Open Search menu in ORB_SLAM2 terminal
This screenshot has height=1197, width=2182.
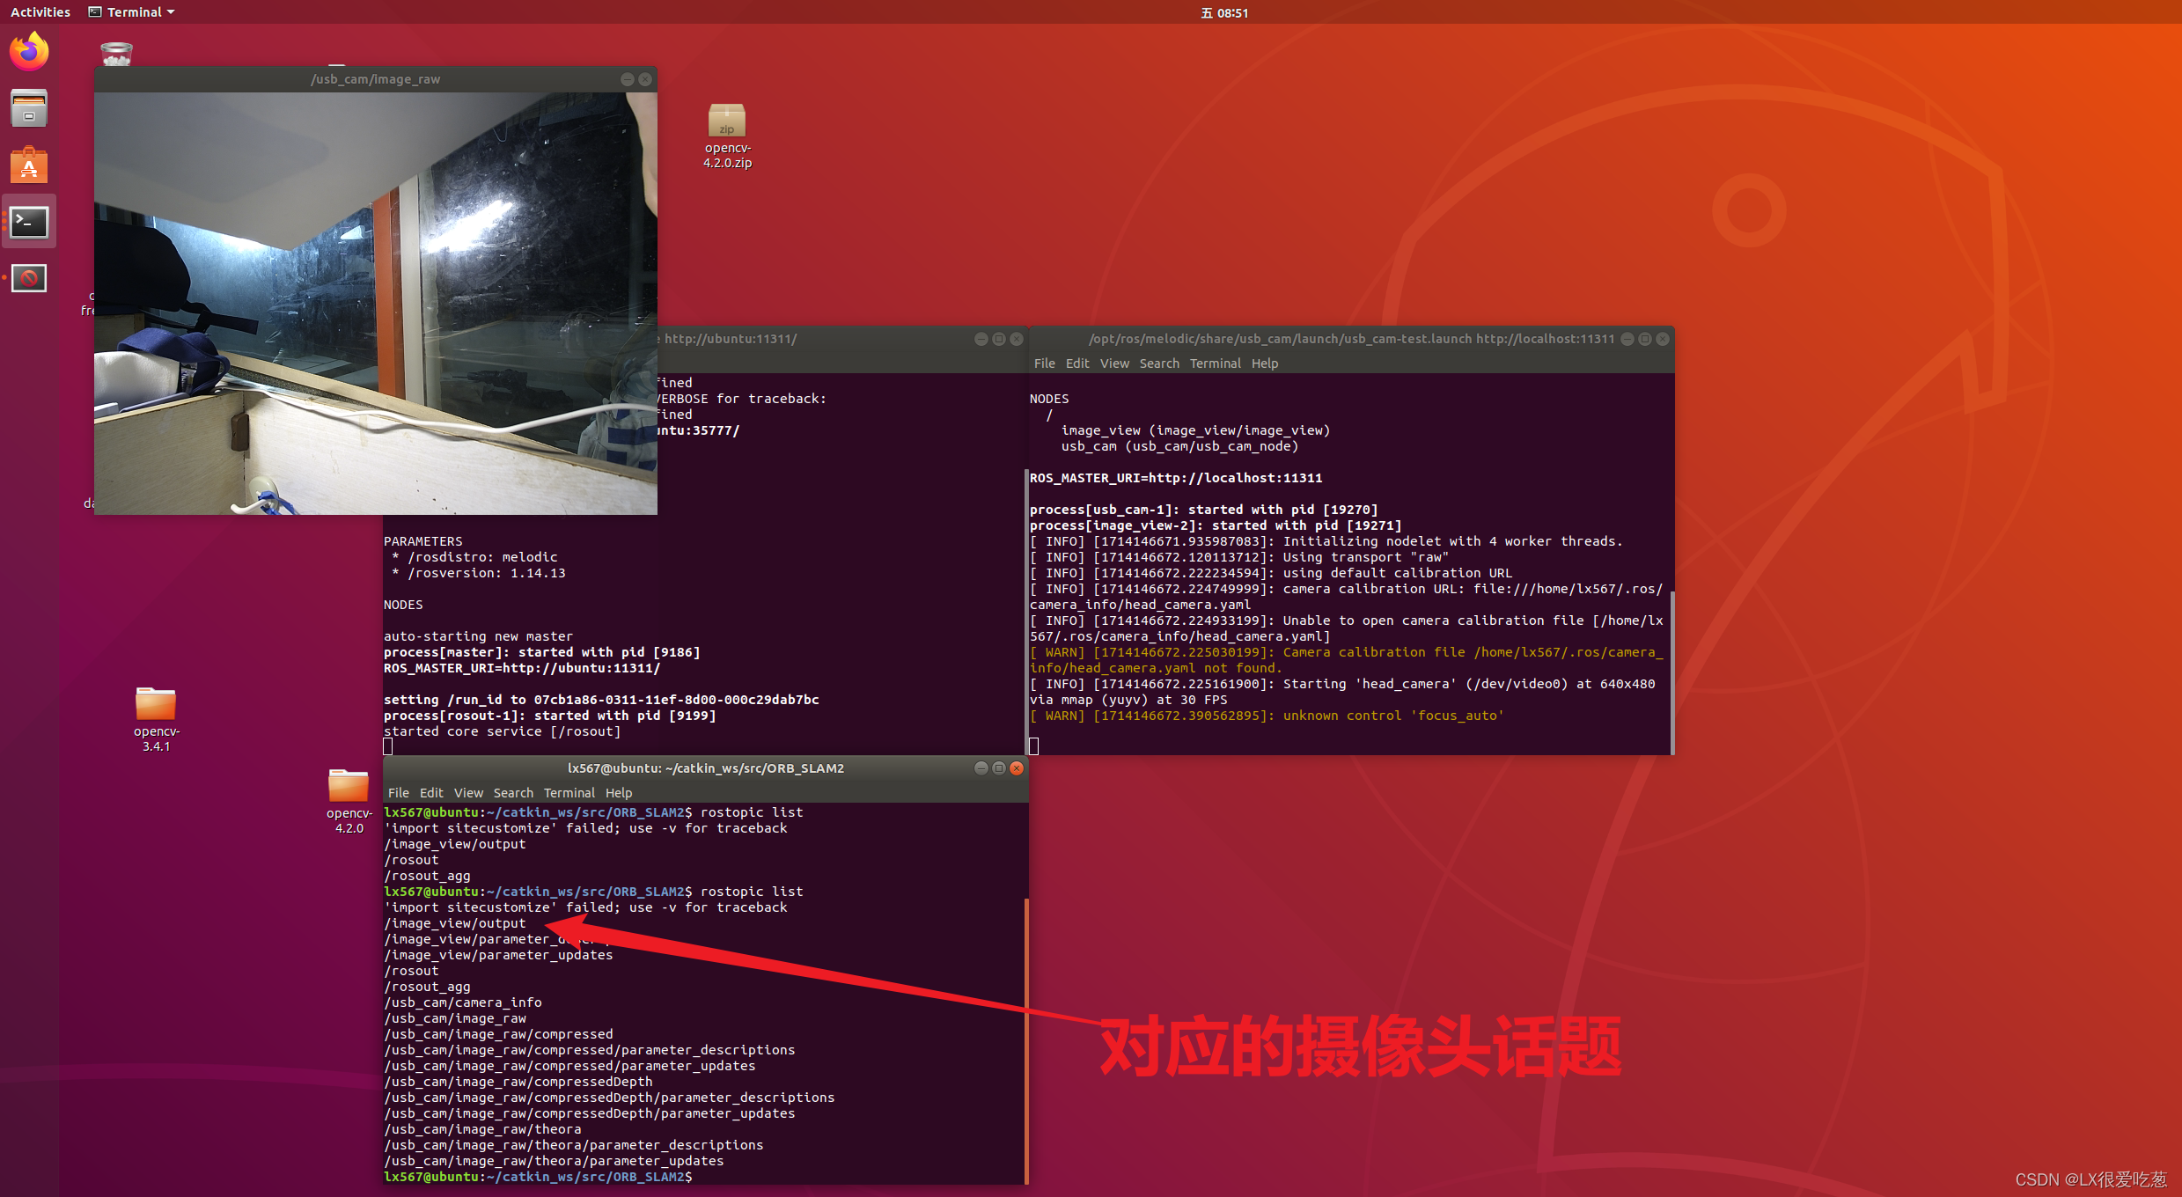click(x=513, y=793)
